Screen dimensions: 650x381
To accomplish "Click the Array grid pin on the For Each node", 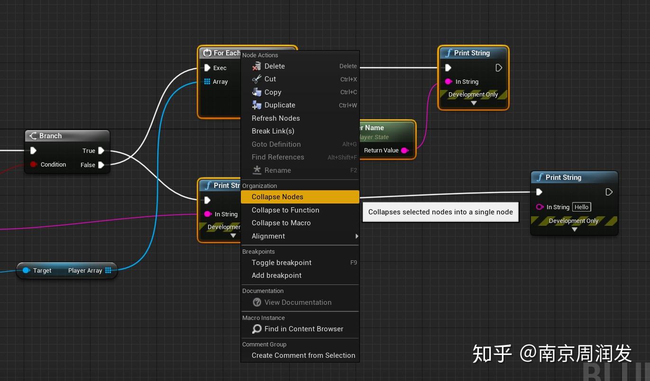I will 207,81.
